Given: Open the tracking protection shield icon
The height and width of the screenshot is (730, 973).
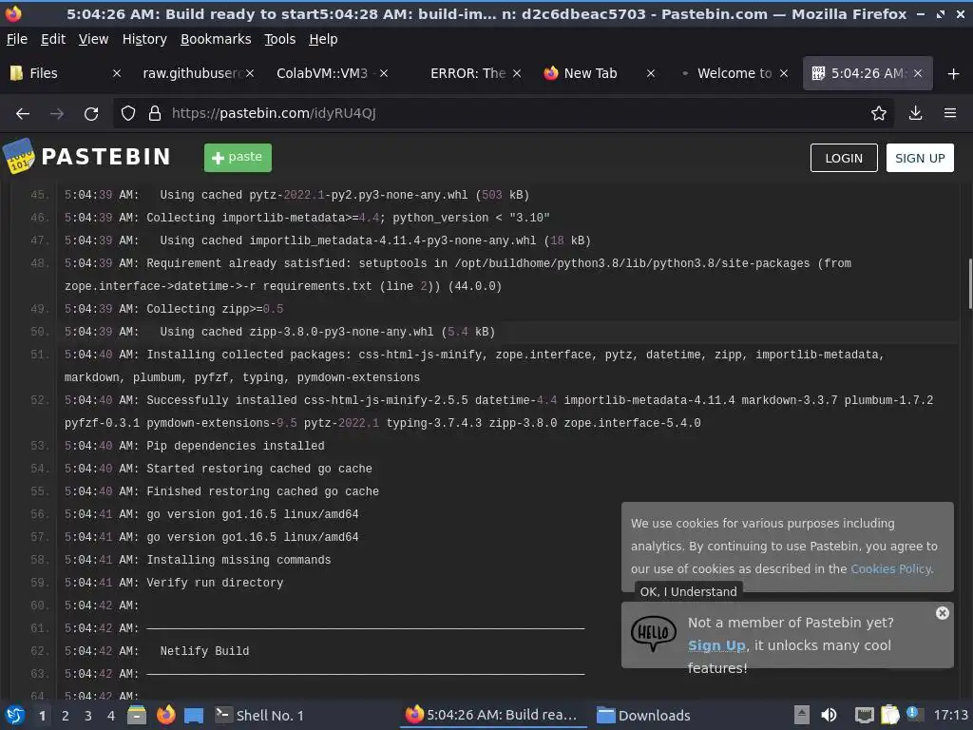Looking at the screenshot, I should [128, 114].
